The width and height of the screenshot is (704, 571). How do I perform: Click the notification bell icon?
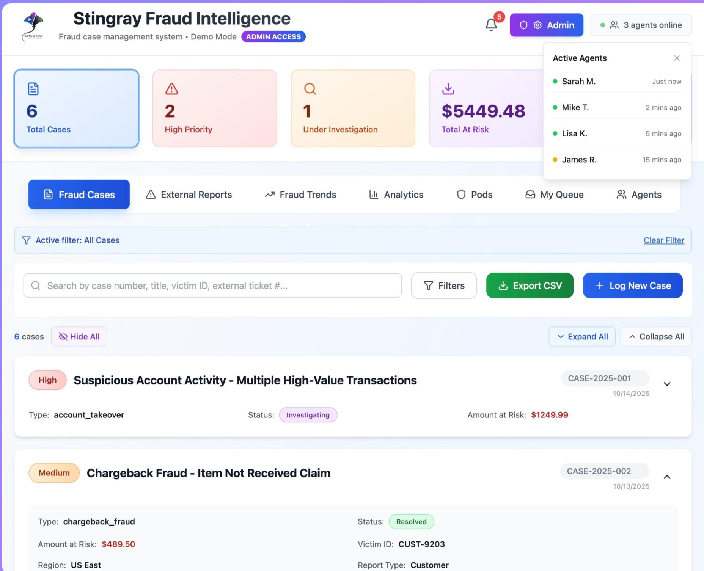tap(491, 25)
